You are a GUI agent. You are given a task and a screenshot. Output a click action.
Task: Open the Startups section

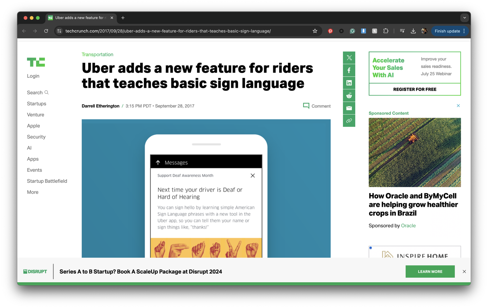[36, 104]
